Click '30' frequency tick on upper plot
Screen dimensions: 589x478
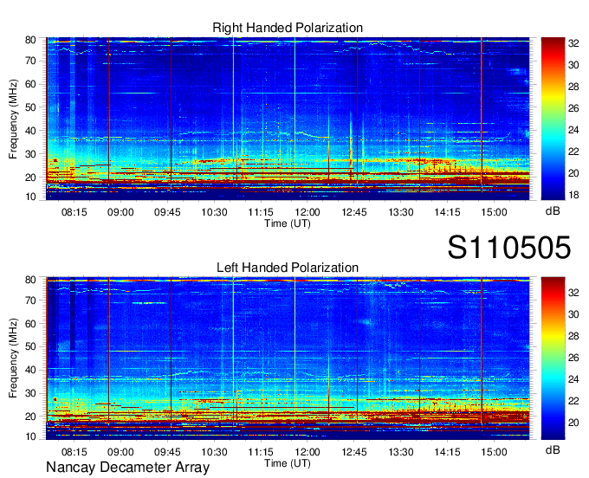(x=30, y=154)
